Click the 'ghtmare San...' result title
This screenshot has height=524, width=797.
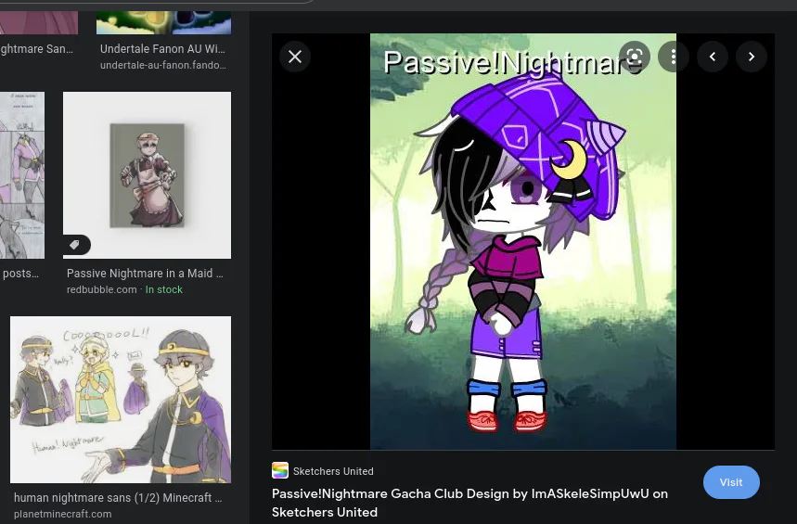click(x=36, y=49)
